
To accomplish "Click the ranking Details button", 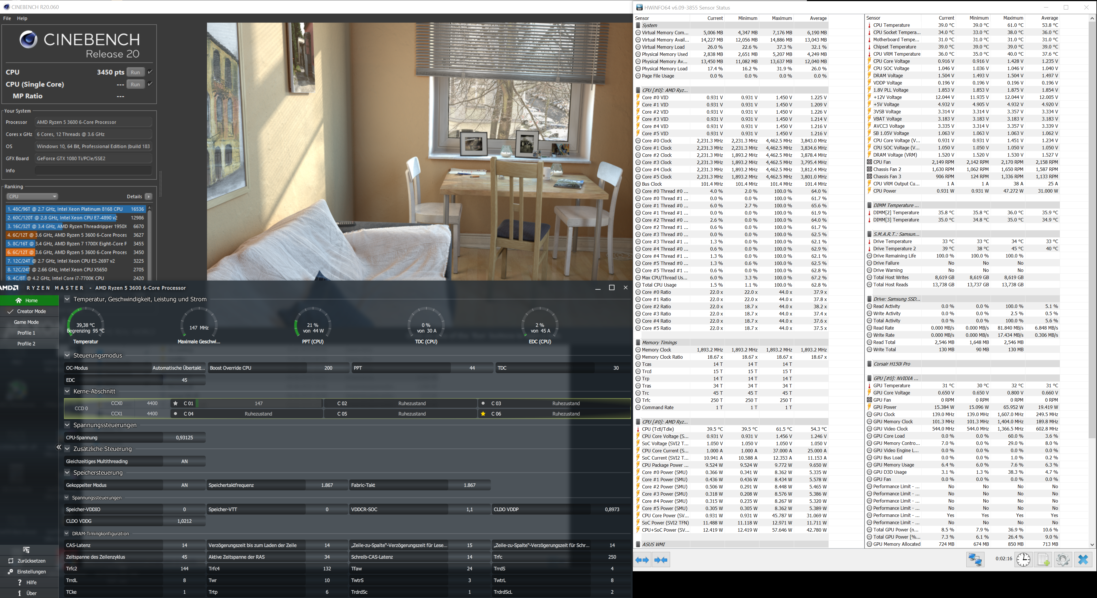I will 148,196.
